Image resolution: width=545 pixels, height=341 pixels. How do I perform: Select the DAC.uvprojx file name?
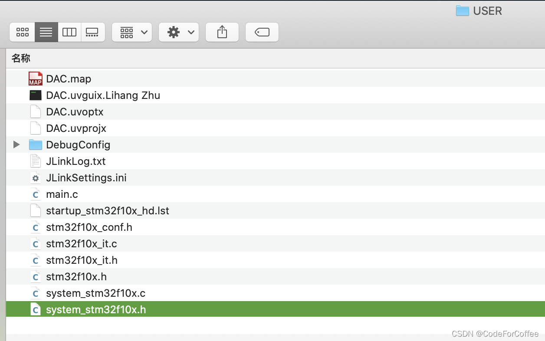(x=76, y=128)
